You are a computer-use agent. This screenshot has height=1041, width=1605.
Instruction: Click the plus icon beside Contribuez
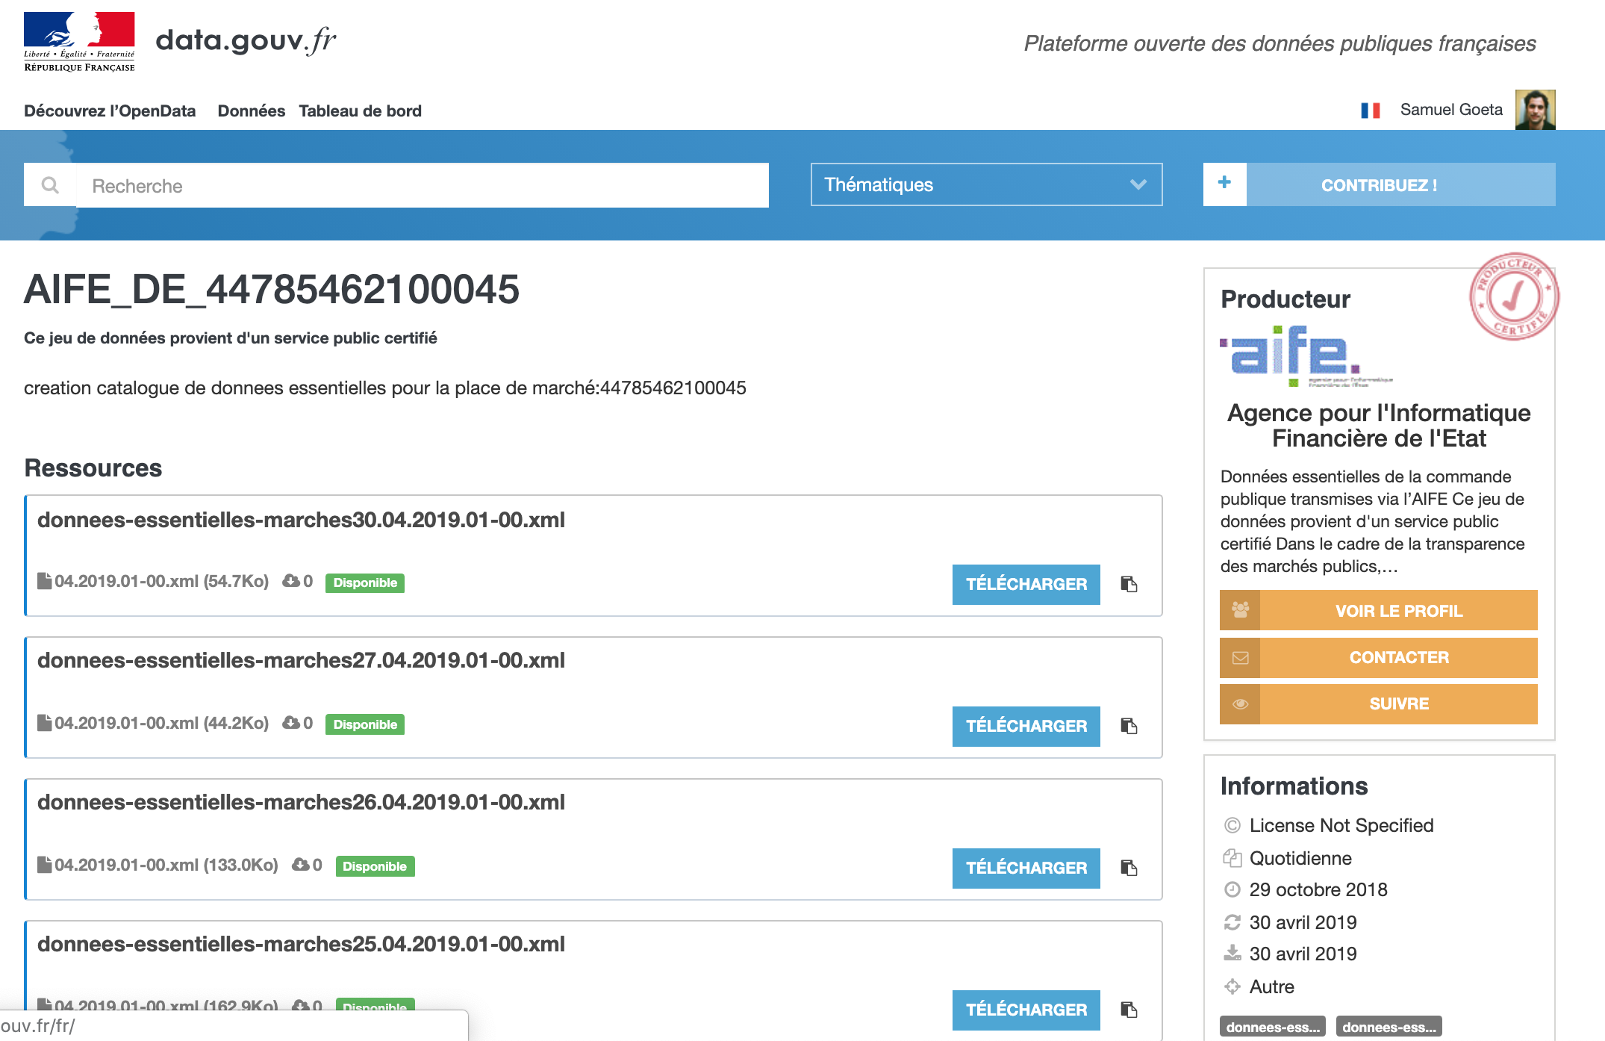point(1224,184)
